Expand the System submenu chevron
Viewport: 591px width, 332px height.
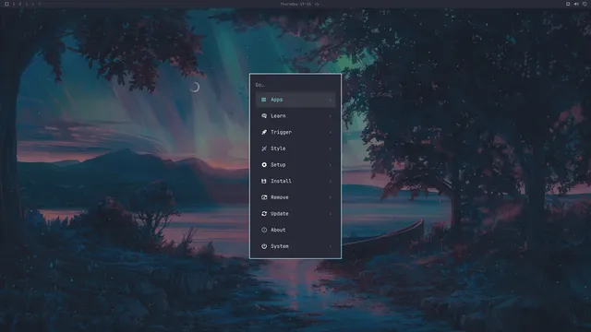(331, 246)
